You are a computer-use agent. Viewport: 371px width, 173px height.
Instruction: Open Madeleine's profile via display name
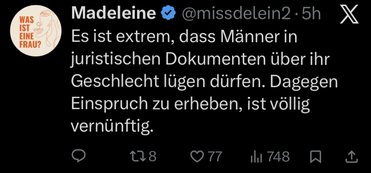pos(113,14)
